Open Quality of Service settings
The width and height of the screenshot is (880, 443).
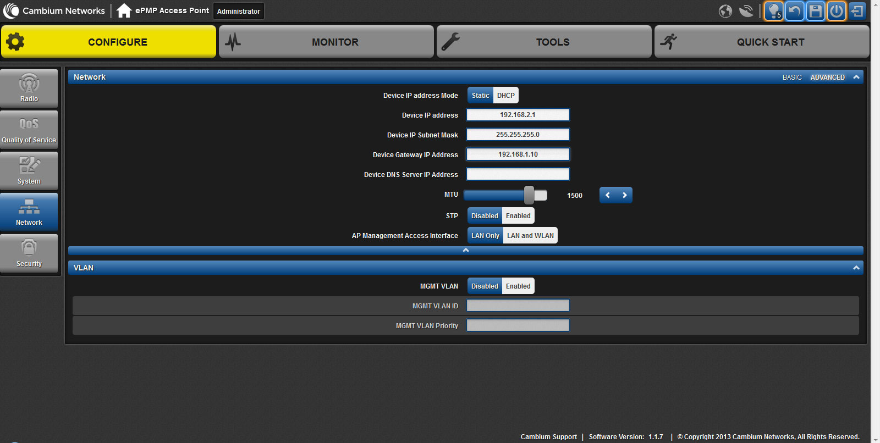tap(29, 130)
